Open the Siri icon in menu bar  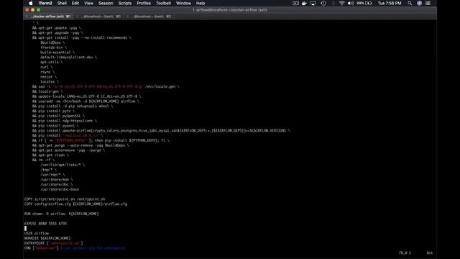click(x=419, y=3)
